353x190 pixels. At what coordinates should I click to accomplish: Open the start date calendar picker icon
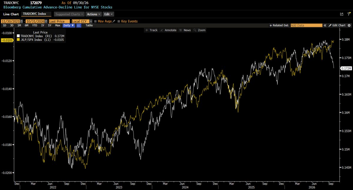point(21,21)
